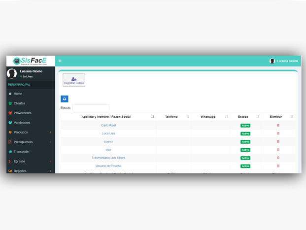Click the Home house icon
Screen dimensions: 306x230
pos(10,94)
